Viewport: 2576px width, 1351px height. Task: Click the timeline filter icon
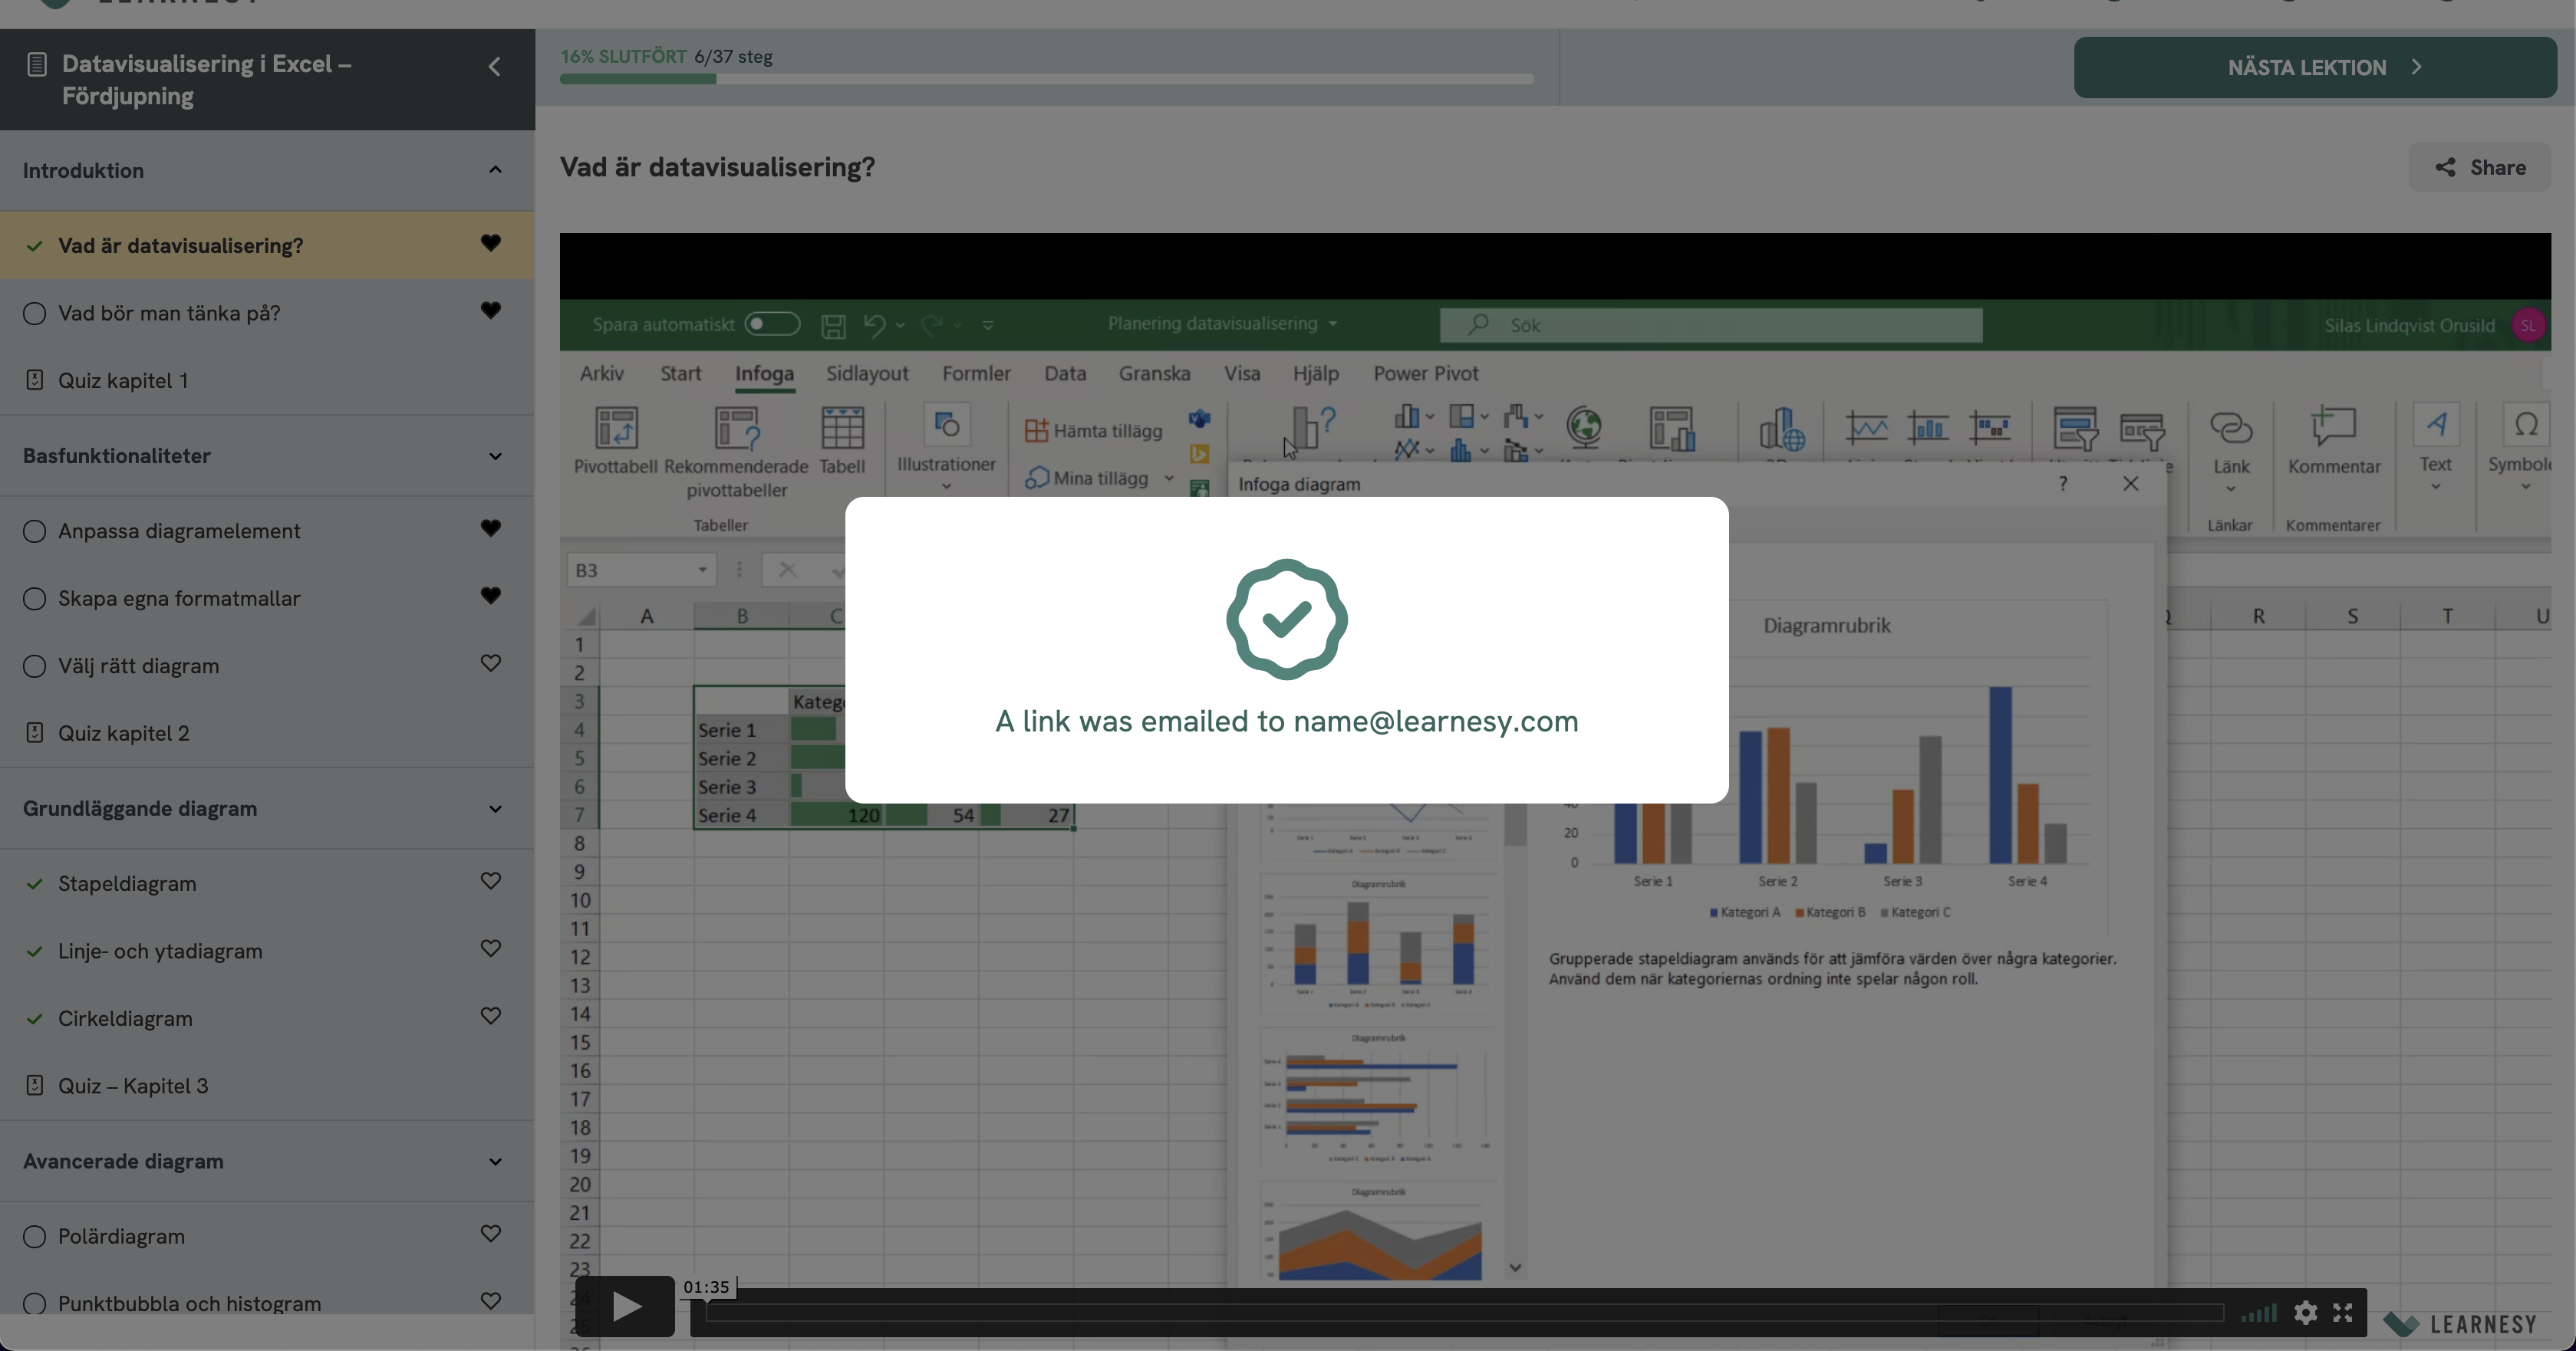pyautogui.click(x=2142, y=431)
